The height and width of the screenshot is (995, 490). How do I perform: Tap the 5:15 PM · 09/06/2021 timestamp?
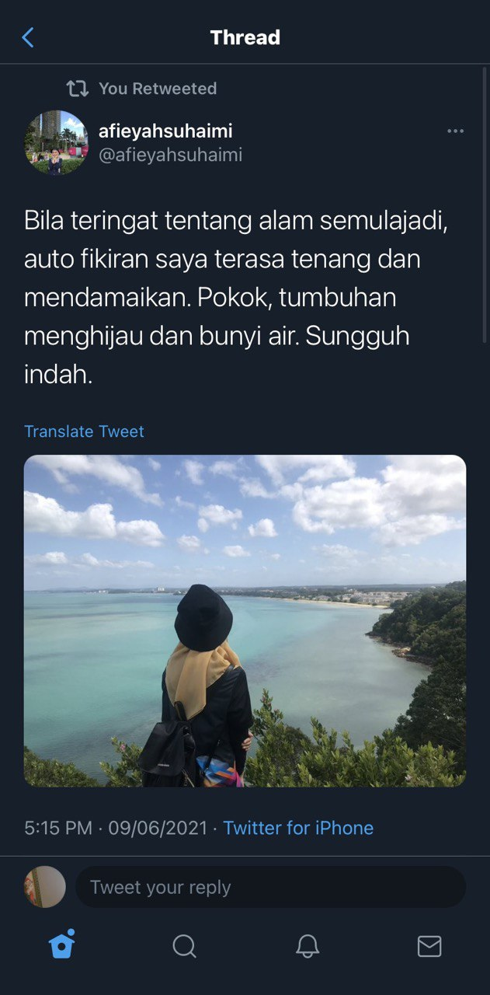pyautogui.click(x=116, y=828)
